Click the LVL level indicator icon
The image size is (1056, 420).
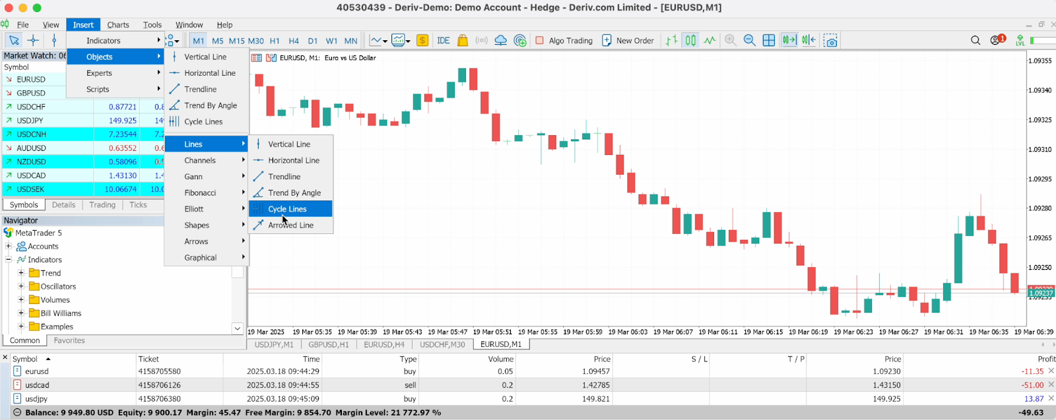tap(1020, 40)
